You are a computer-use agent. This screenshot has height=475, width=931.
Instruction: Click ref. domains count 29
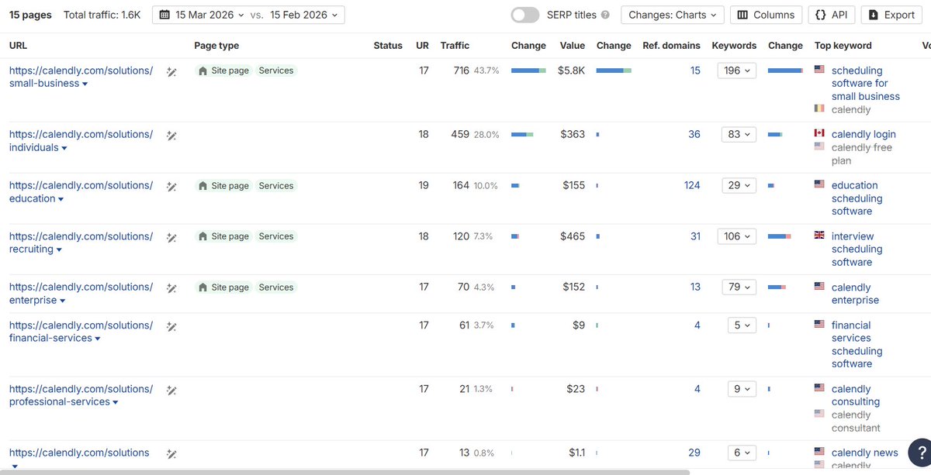click(x=694, y=453)
